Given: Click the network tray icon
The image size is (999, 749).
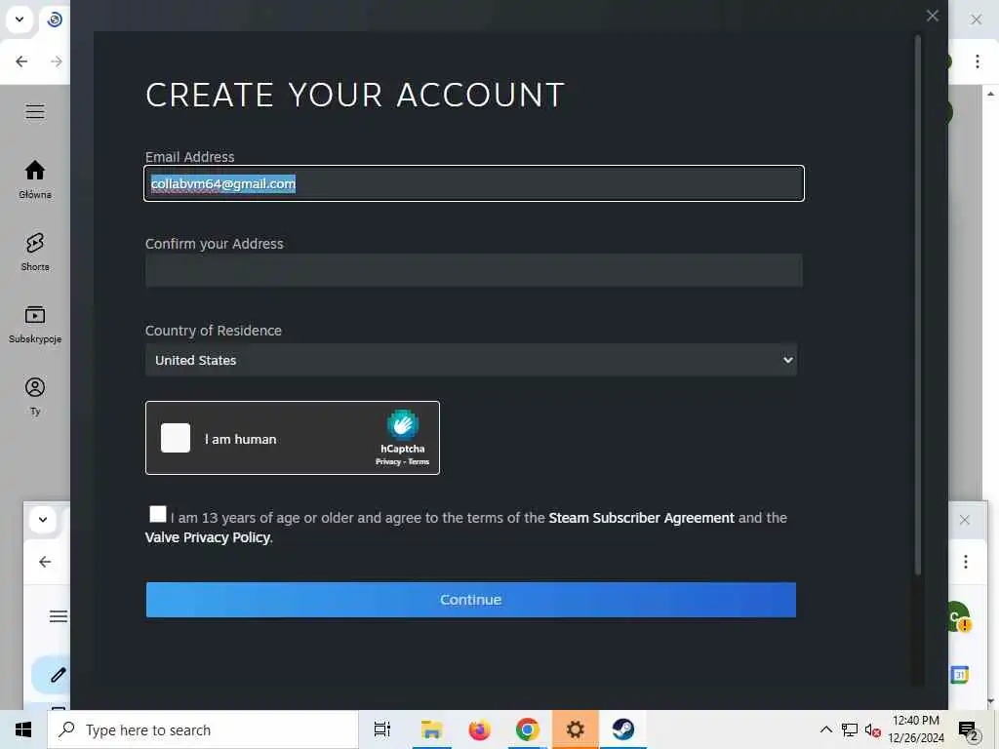Looking at the screenshot, I should (x=850, y=729).
